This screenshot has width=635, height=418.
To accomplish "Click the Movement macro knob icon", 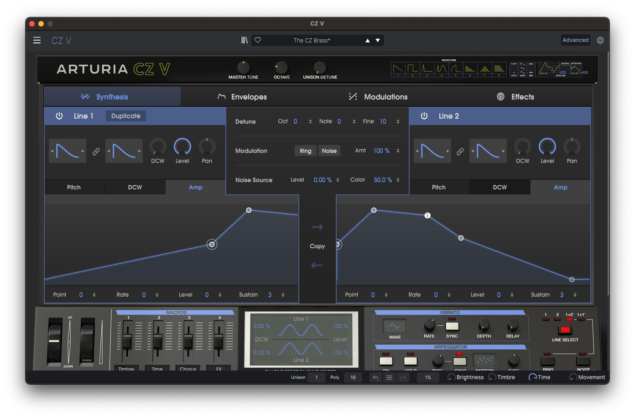I will tap(573, 377).
